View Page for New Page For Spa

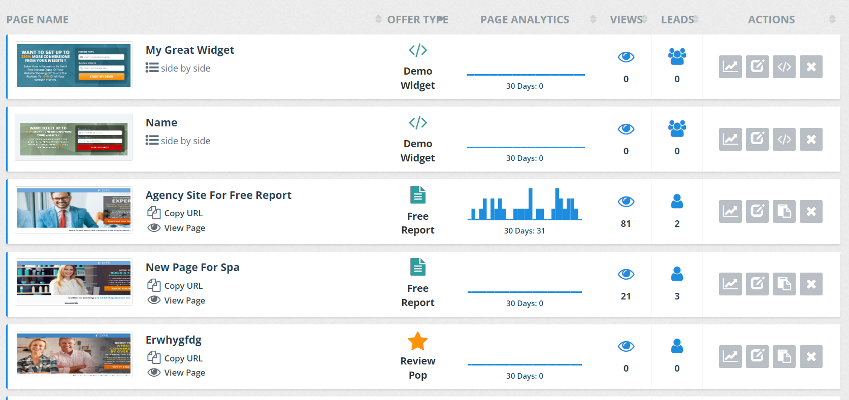184,301
